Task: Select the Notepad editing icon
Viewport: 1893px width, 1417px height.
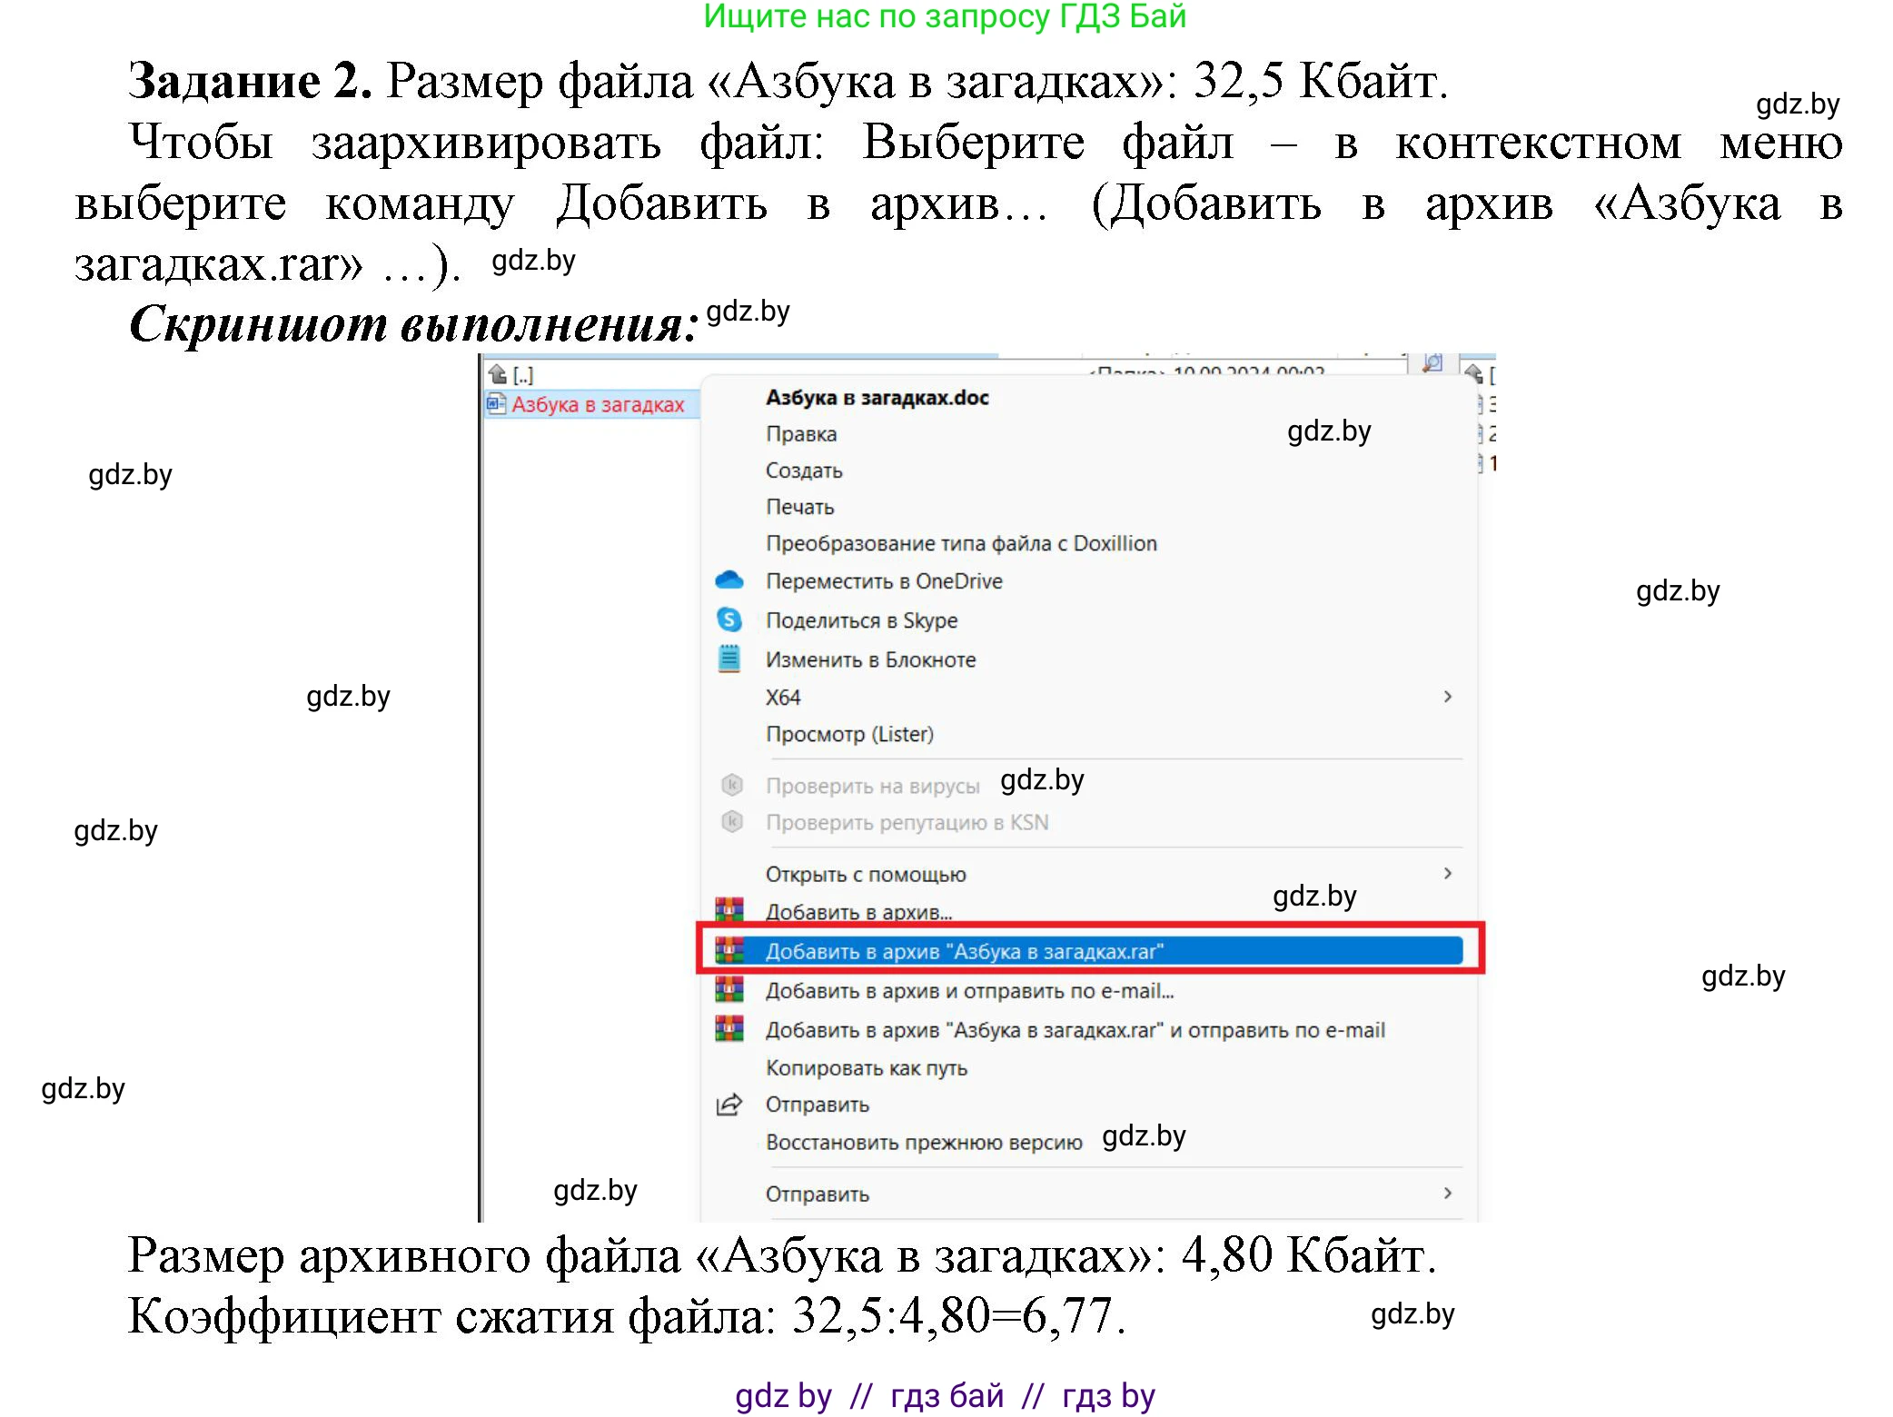Action: pyautogui.click(x=728, y=659)
